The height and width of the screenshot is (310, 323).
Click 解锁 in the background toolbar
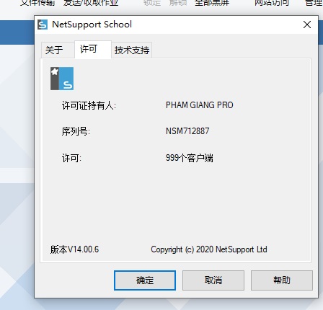click(x=178, y=3)
